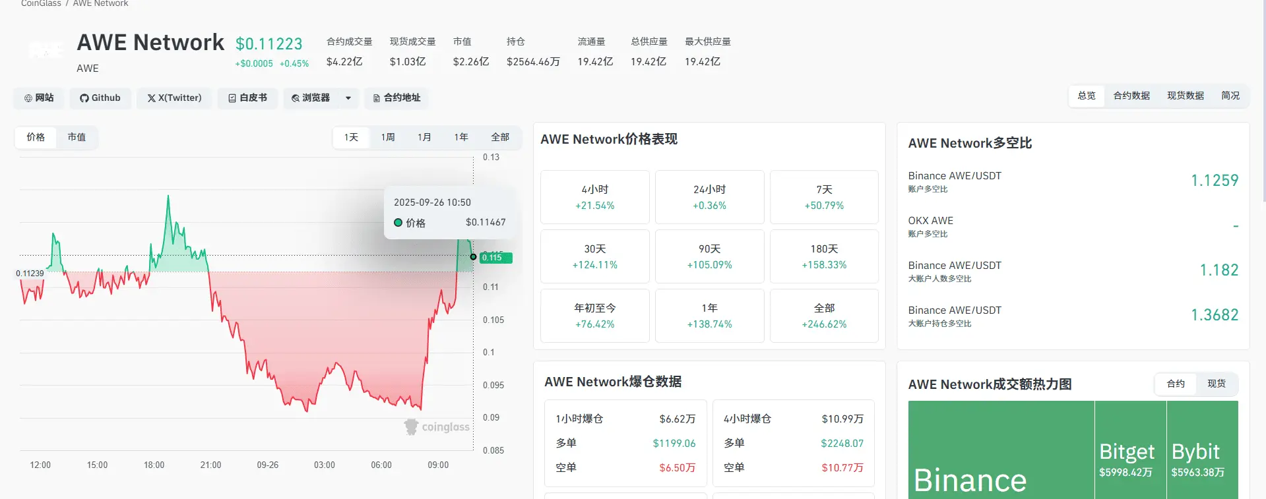Click the 1.182 大账户人数多空比 value
This screenshot has height=499, width=1266.
point(1219,270)
